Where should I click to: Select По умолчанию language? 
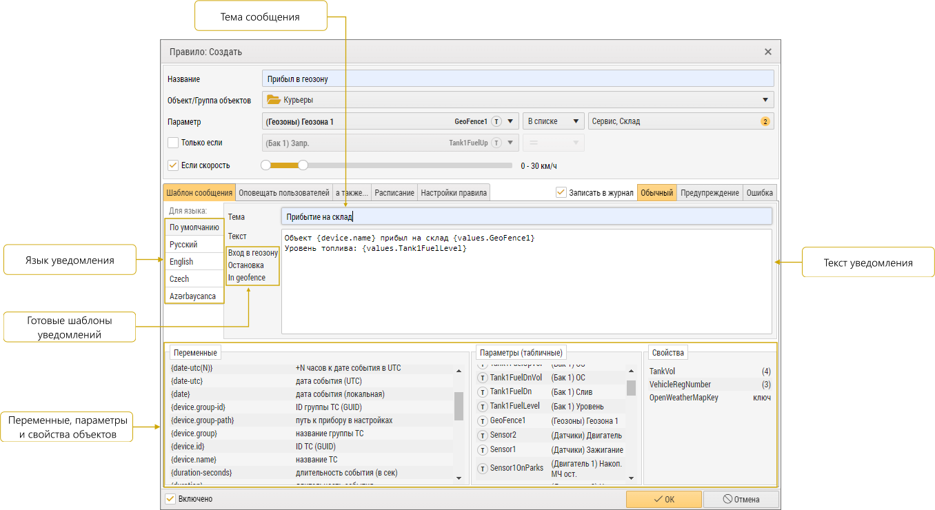coord(194,227)
